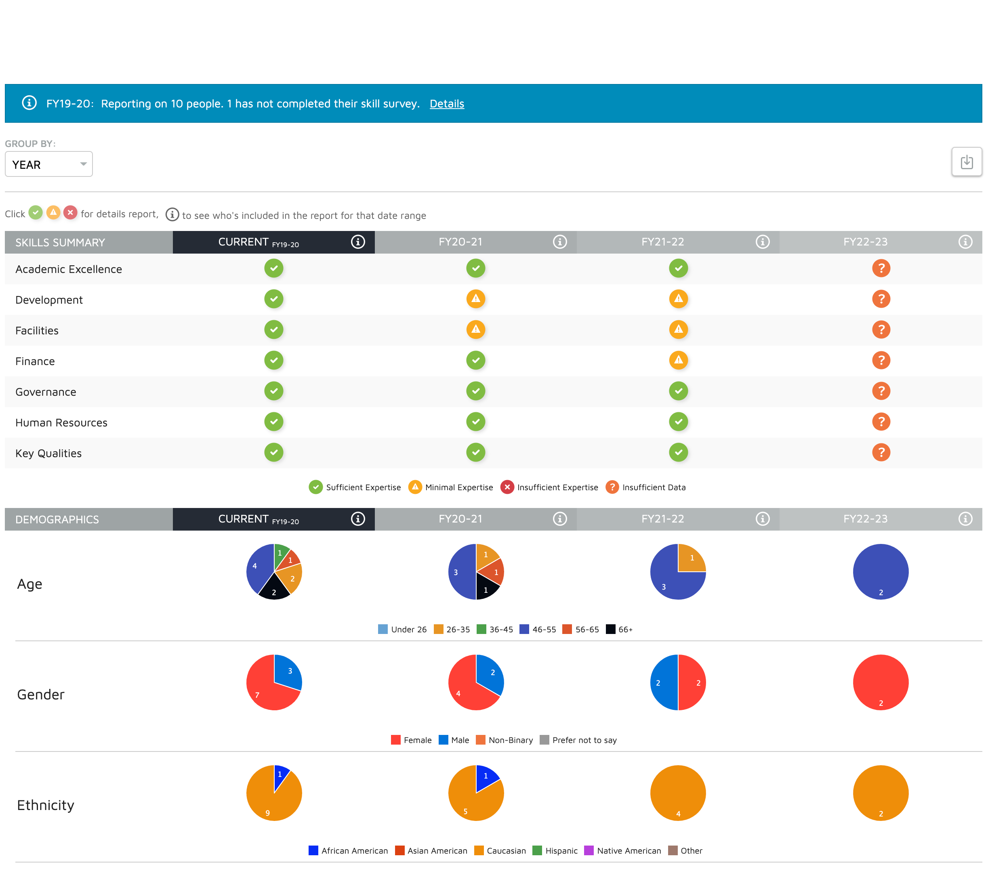Click the Female gender legend swatch
Viewport: 988px width, 871px height.
(x=396, y=740)
